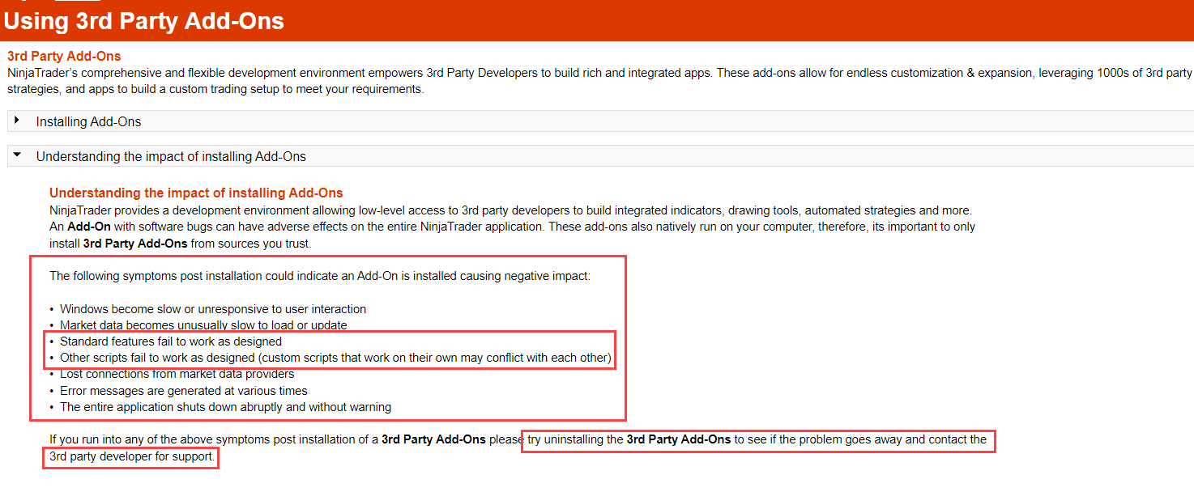Select the 'Other scripts fail to work' bullet

335,358
